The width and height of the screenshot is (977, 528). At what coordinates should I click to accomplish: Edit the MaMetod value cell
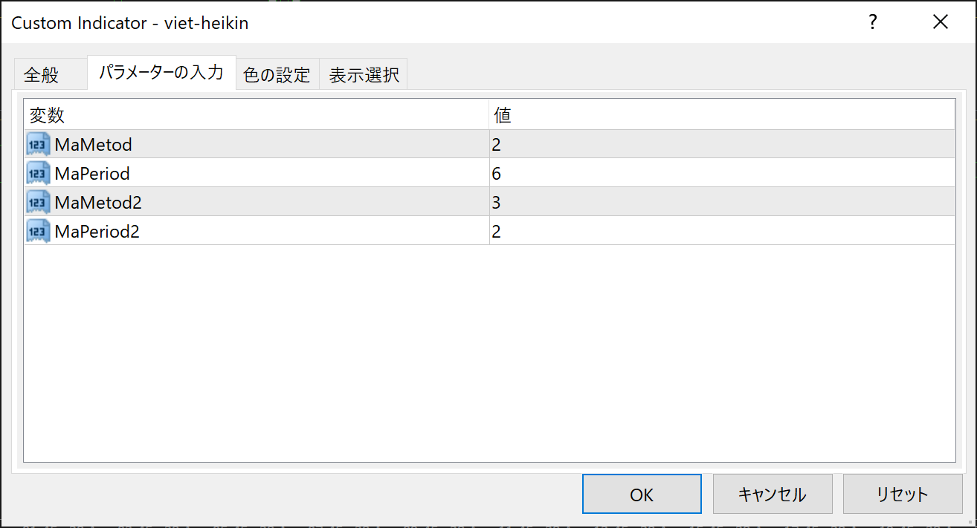point(721,144)
